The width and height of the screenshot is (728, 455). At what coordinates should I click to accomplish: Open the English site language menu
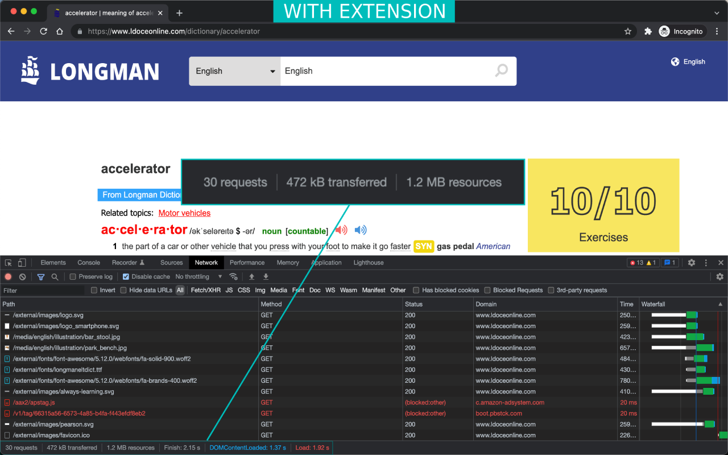[x=688, y=61]
